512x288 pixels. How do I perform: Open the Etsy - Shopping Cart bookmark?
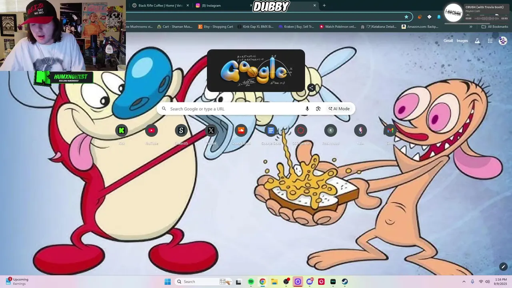point(216,27)
